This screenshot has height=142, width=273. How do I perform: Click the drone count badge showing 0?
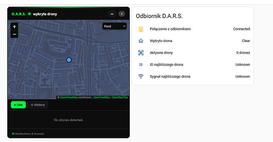click(122, 14)
